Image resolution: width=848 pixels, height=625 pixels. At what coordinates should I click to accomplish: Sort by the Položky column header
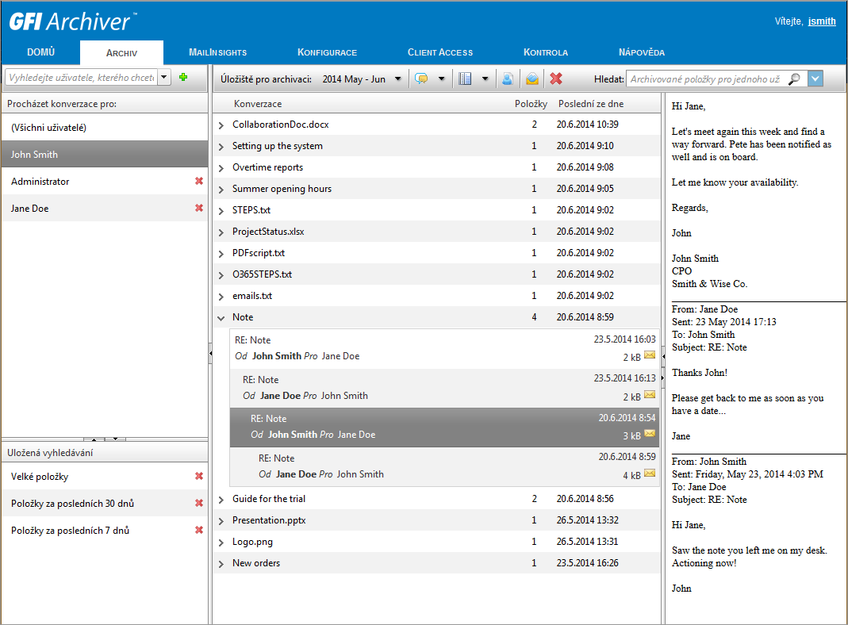pos(531,104)
